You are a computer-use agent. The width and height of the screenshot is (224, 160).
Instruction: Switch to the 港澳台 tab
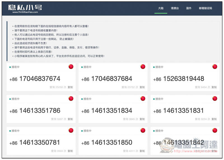tap(175, 8)
